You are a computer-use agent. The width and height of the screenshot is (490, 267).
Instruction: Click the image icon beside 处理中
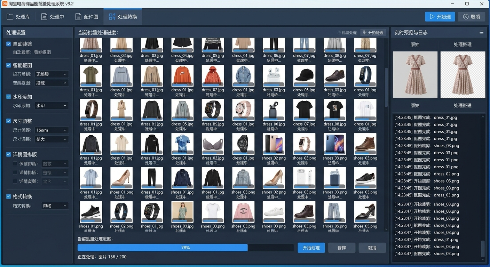click(44, 17)
